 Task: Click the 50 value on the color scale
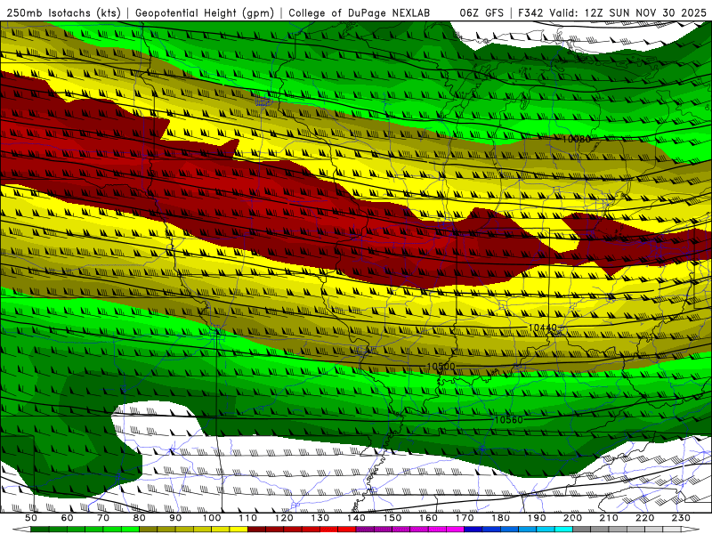pyautogui.click(x=31, y=518)
